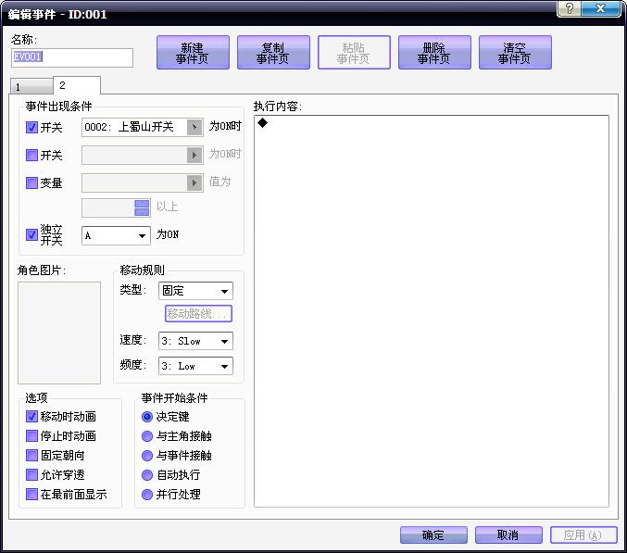Viewport: 627px width, 553px height.
Task: Enable the second 开关 condition checkbox
Action: [x=31, y=155]
